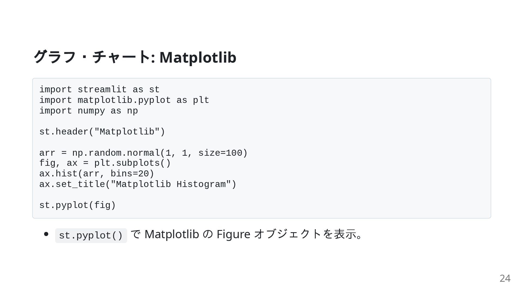Click the word "Matplotlib" in the title
The height and width of the screenshot is (294, 523).
198,57
